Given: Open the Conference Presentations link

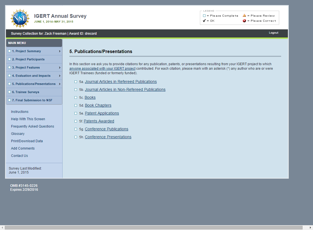Looking at the screenshot, I should (x=108, y=137).
